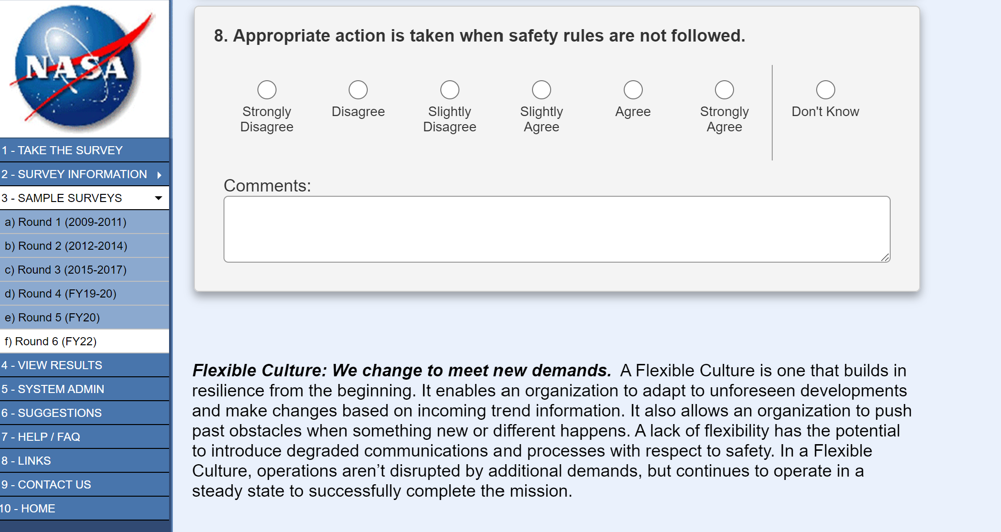1001x532 pixels.
Task: Mark Agree for question 8
Action: (x=633, y=90)
